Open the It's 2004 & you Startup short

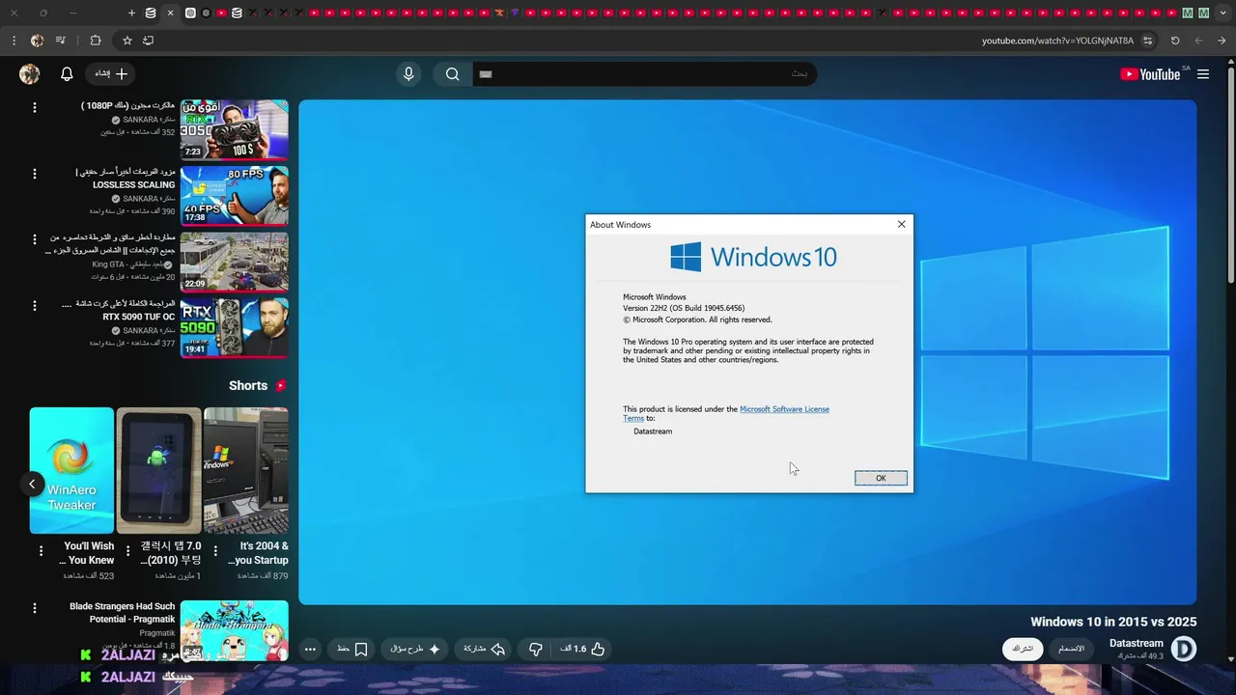click(x=246, y=470)
